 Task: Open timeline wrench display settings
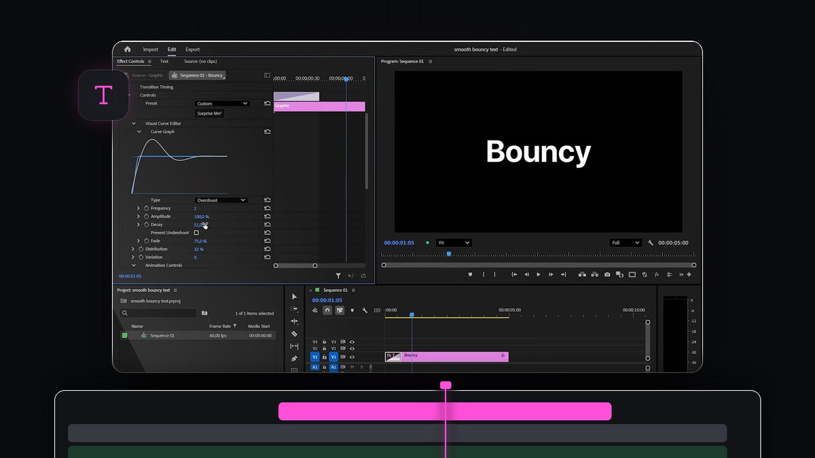coord(365,310)
